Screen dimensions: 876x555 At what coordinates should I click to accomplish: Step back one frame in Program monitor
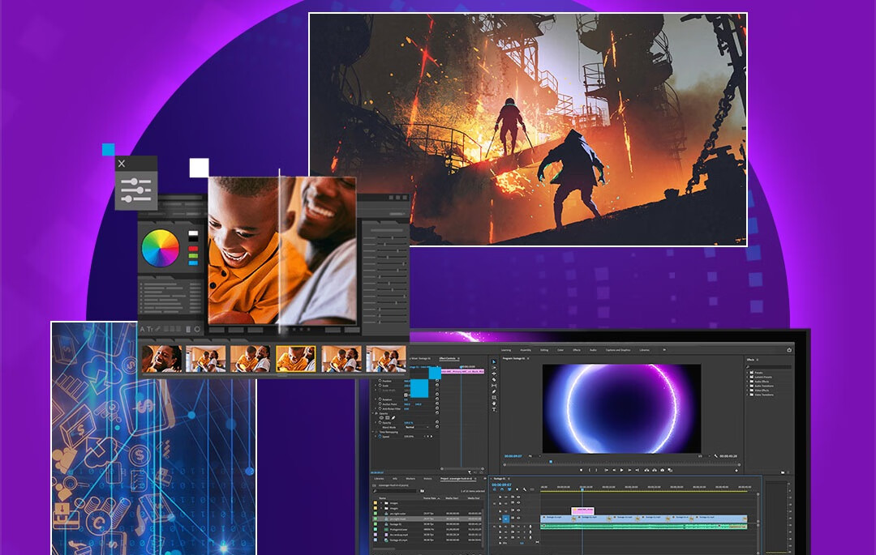coord(614,470)
